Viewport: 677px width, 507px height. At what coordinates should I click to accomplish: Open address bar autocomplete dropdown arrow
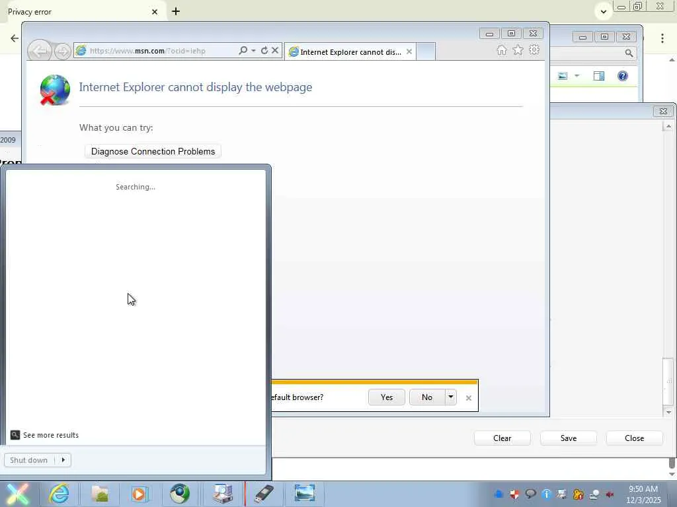point(253,51)
